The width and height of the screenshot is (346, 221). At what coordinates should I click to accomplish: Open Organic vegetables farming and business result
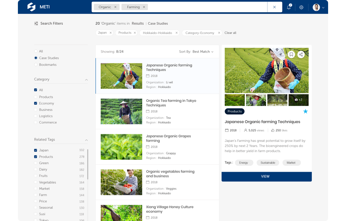click(x=157, y=182)
